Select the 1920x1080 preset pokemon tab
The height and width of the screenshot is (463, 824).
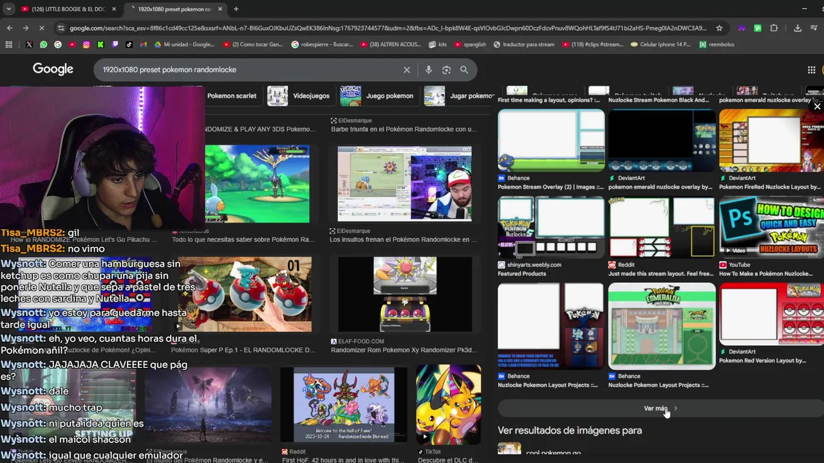point(174,9)
